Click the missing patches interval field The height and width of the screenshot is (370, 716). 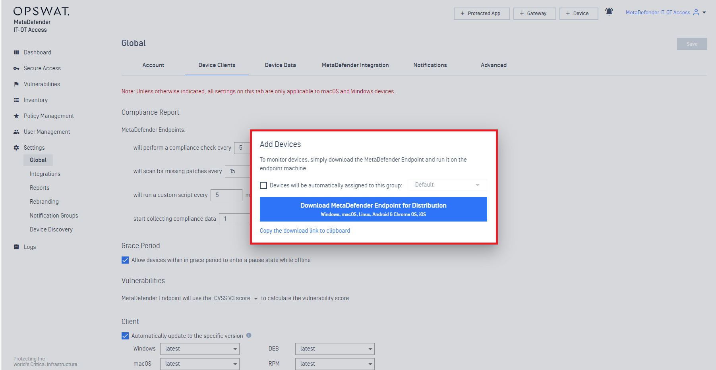tap(238, 171)
